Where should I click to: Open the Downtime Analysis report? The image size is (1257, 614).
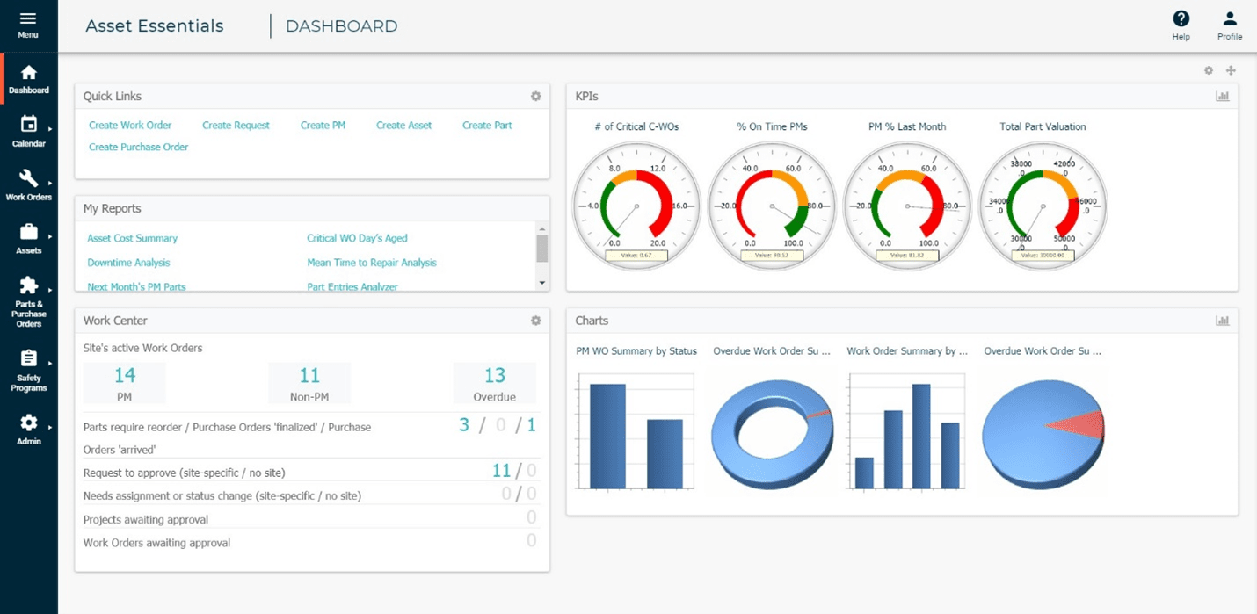point(128,262)
